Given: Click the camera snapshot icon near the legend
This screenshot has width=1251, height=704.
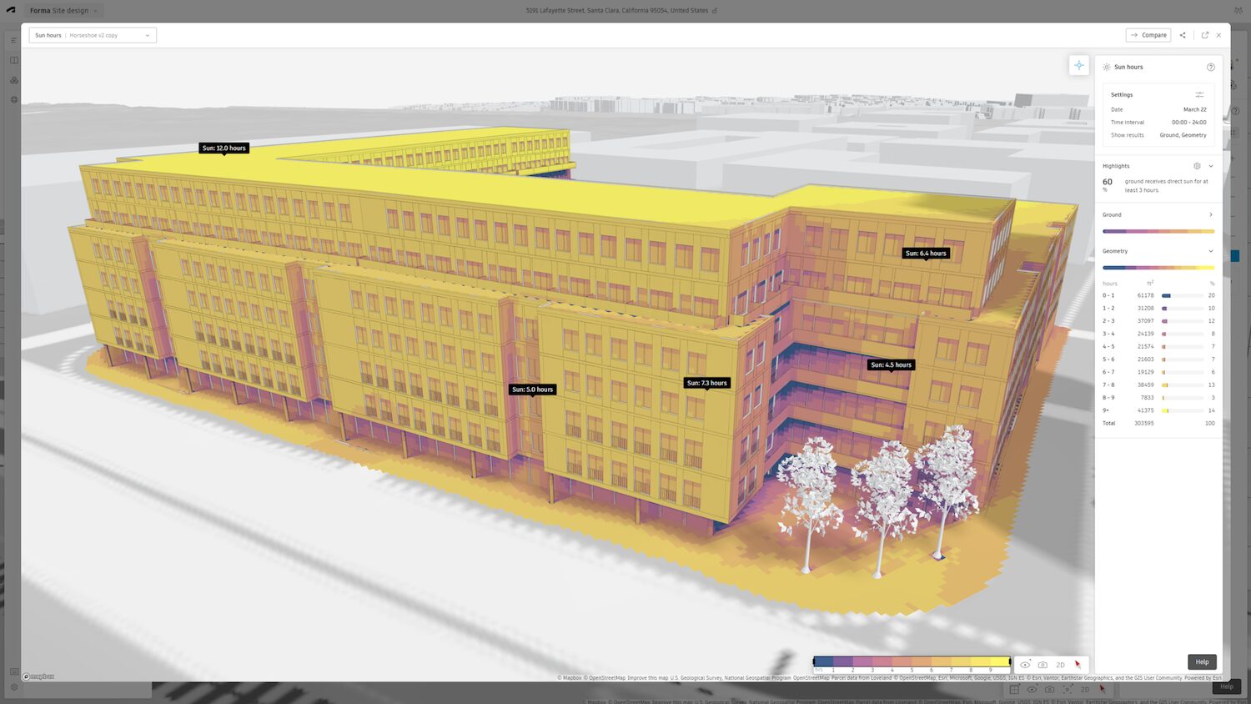Looking at the screenshot, I should pyautogui.click(x=1042, y=664).
